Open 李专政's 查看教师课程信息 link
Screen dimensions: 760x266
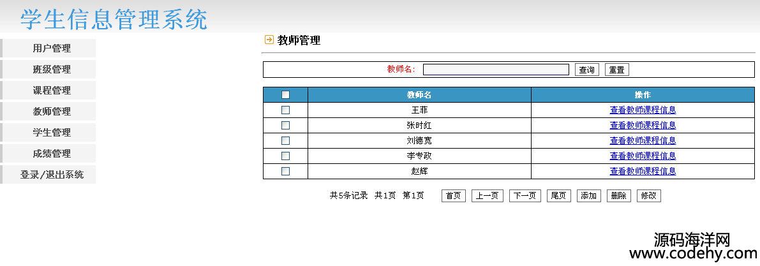pyautogui.click(x=643, y=156)
